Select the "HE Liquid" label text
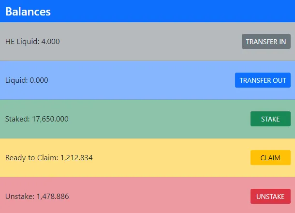The height and width of the screenshot is (213, 295). click(x=22, y=42)
